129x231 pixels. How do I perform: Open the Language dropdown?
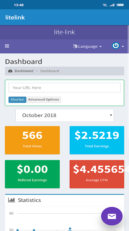(x=87, y=46)
